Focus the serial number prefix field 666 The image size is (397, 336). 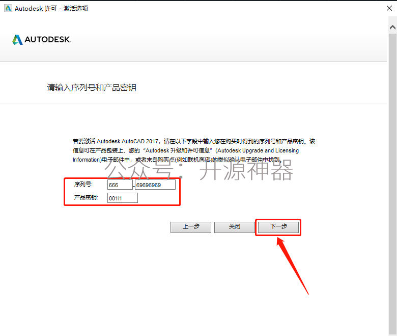coord(120,185)
